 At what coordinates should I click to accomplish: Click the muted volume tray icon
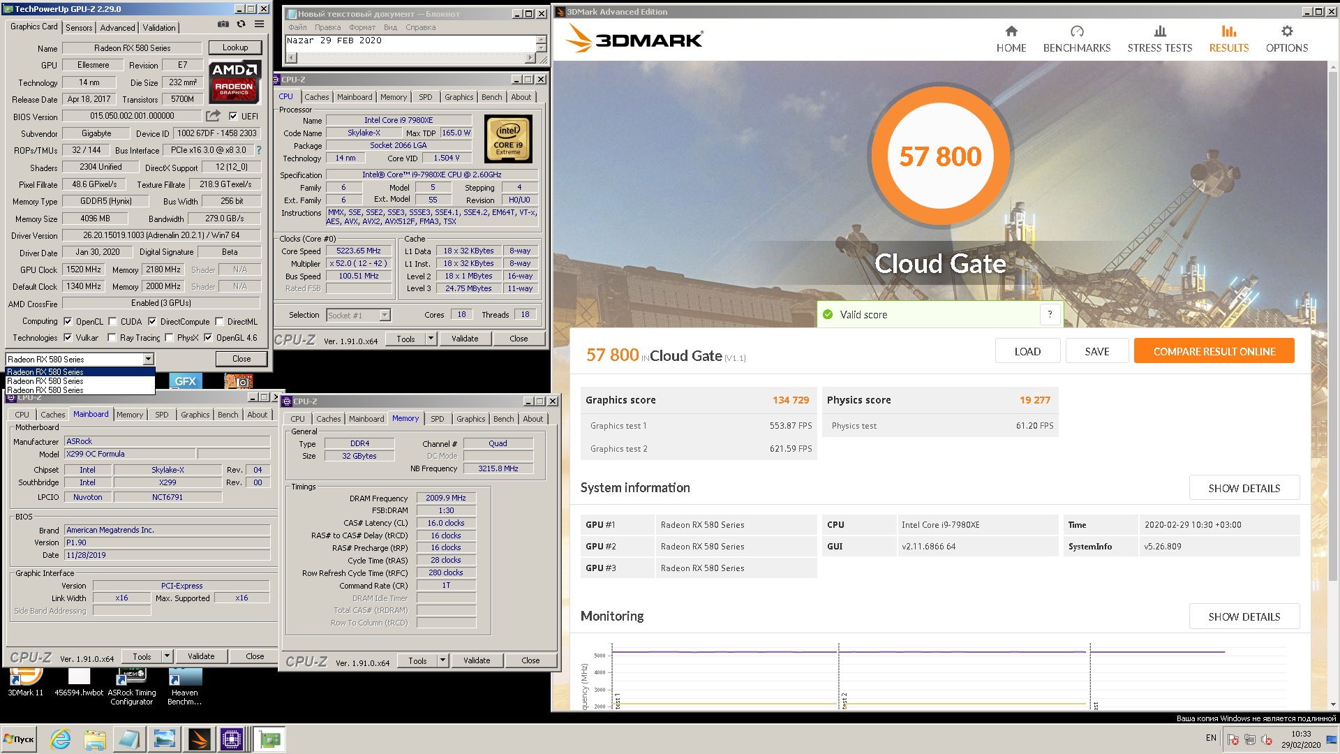1266,740
